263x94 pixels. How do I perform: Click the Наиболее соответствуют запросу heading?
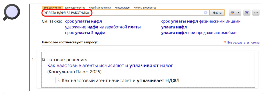coord(70,42)
